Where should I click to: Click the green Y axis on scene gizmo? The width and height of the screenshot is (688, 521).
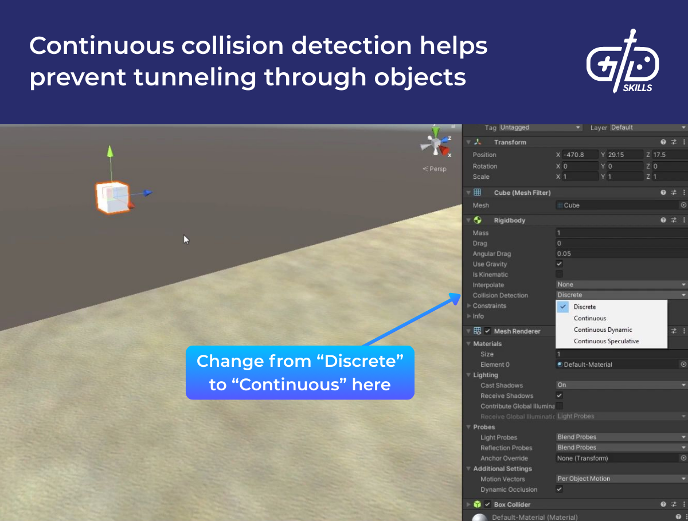coord(434,132)
